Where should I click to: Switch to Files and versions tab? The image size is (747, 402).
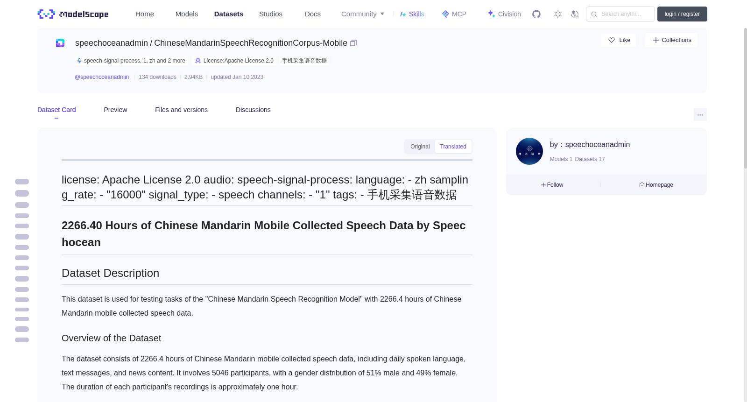tap(181, 110)
